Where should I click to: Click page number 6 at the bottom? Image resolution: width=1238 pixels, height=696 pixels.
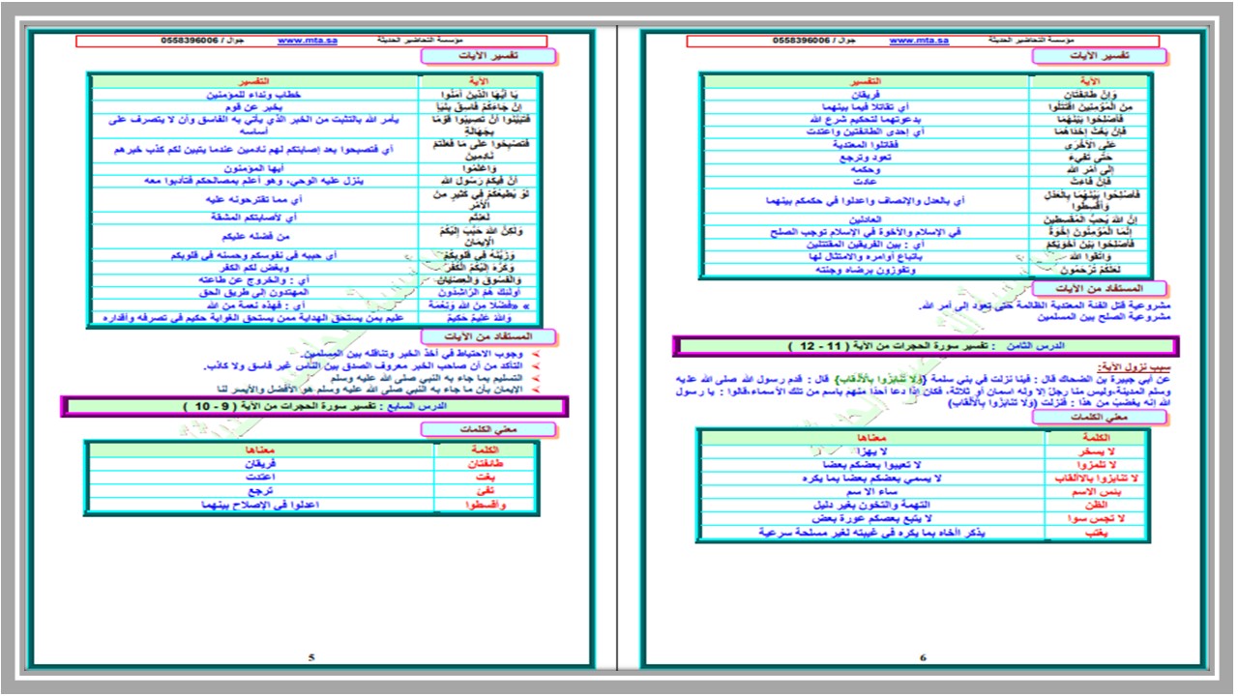(923, 657)
